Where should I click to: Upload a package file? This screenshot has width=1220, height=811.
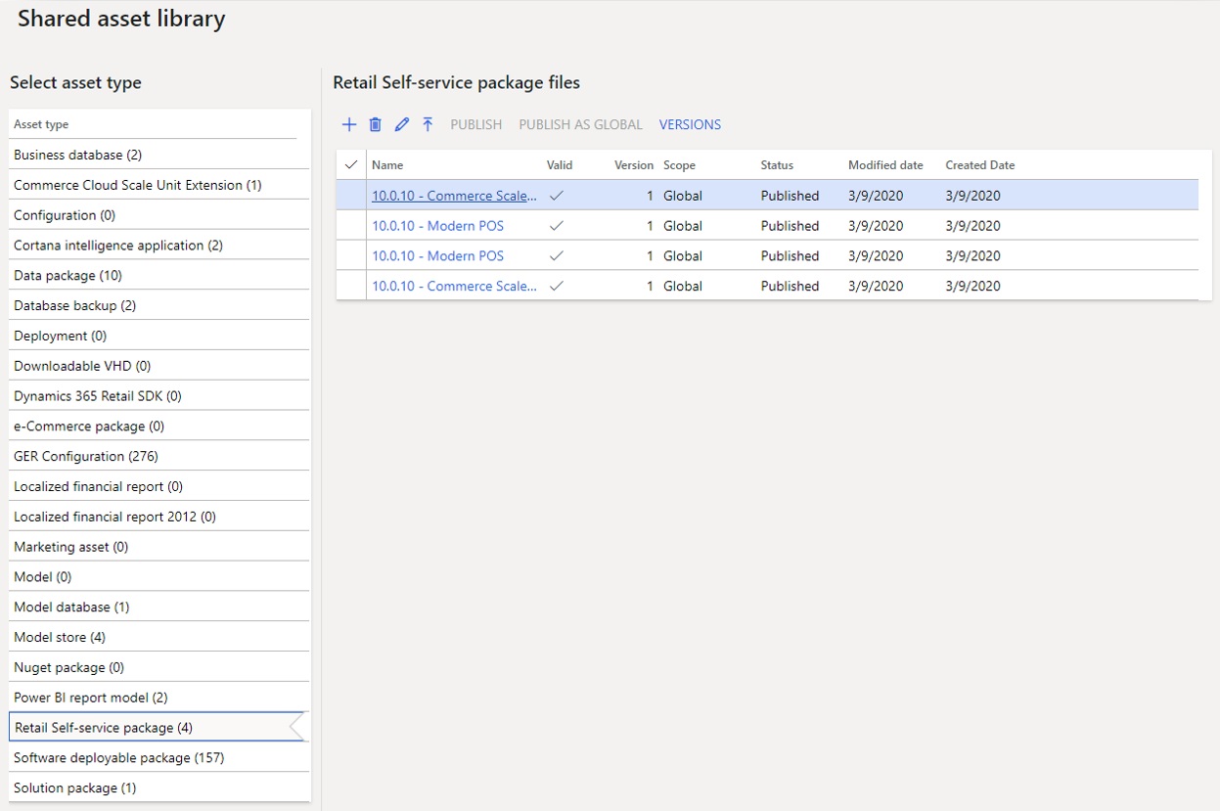(x=428, y=124)
